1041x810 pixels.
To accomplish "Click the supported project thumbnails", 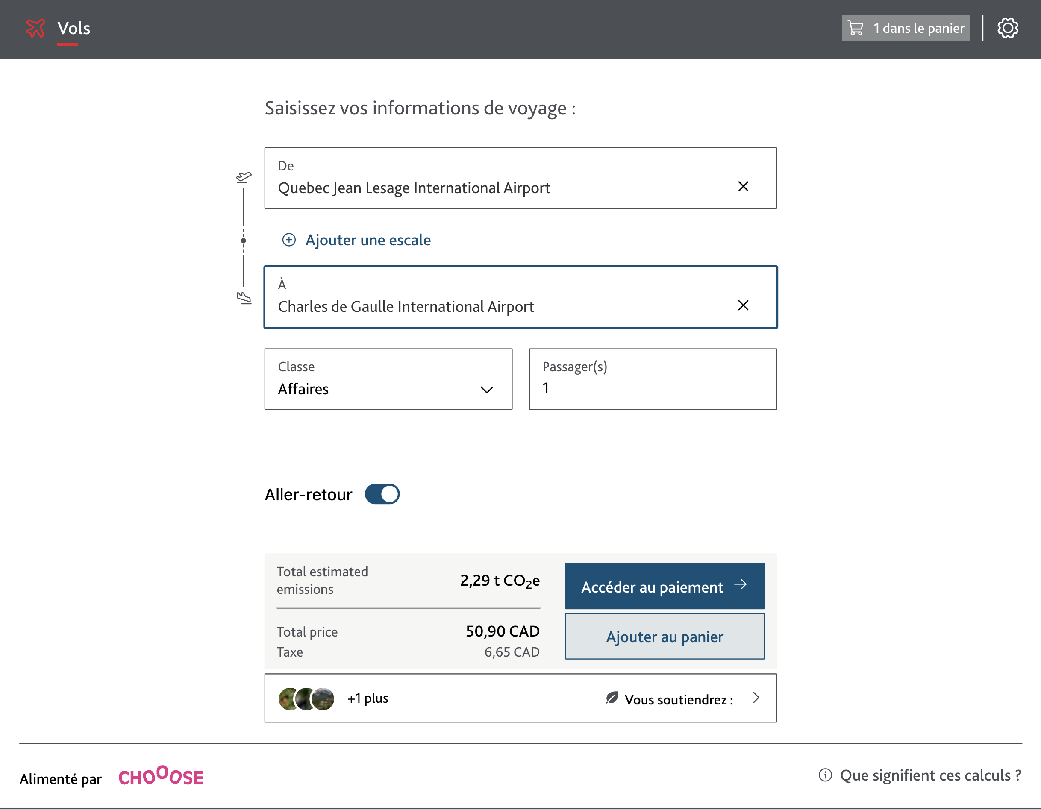I will click(306, 698).
